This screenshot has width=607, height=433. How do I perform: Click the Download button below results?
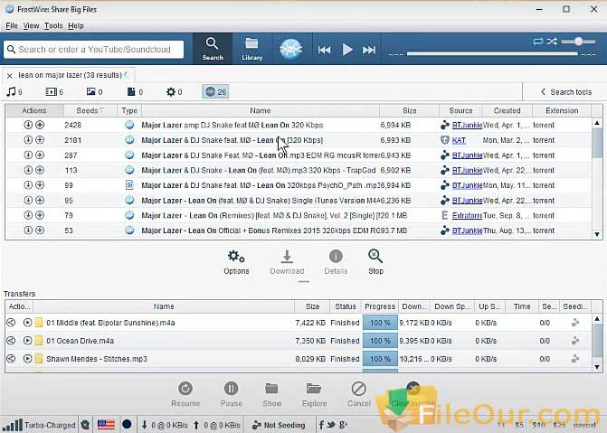click(x=287, y=262)
